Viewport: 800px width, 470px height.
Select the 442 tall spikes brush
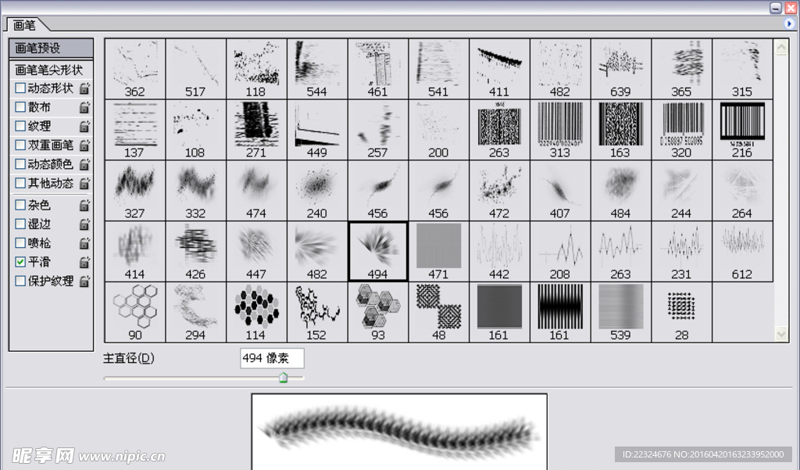pyautogui.click(x=499, y=251)
